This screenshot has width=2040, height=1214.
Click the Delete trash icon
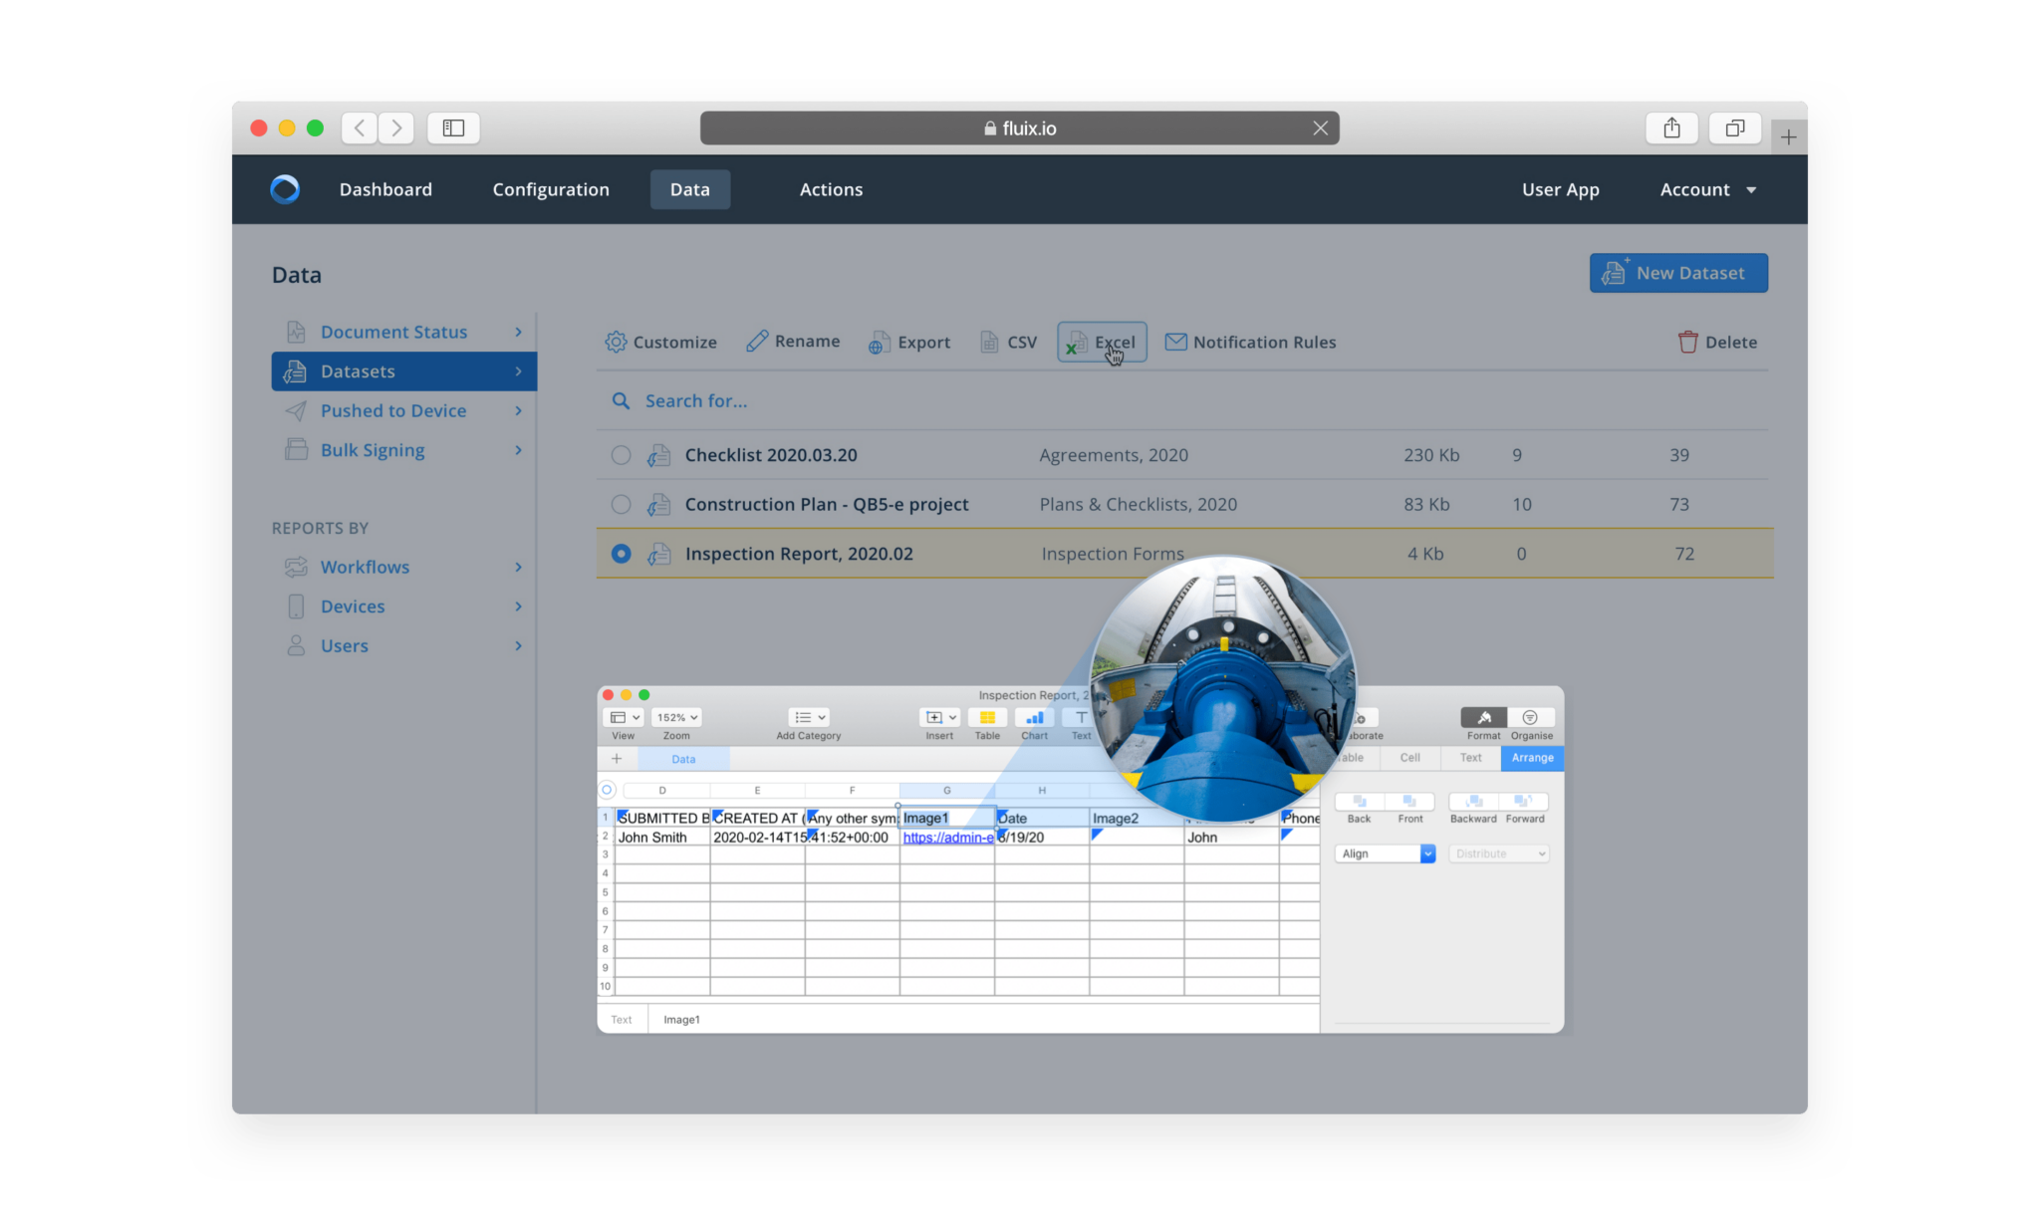[x=1687, y=342]
